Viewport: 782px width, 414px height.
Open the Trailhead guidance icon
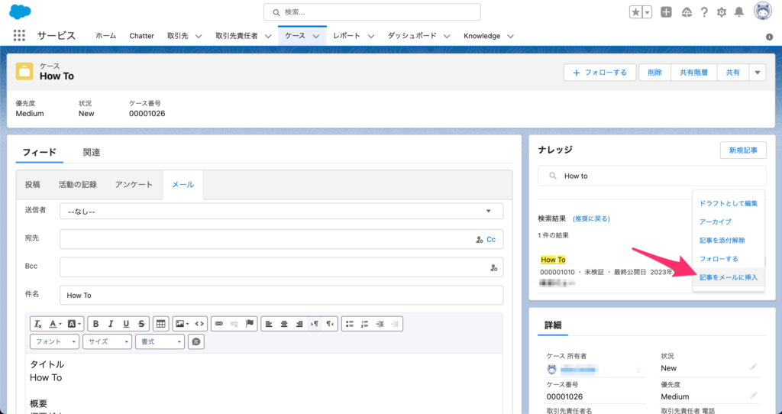click(687, 12)
